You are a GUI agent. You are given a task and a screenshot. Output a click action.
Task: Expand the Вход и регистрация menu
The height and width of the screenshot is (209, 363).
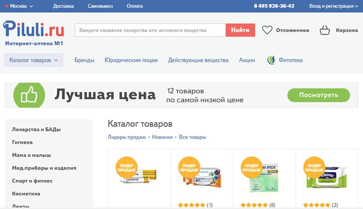[x=333, y=6]
